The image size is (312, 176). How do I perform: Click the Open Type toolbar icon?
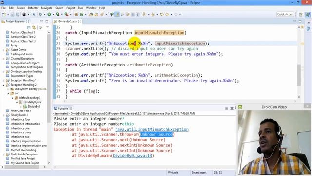(x=91, y=14)
